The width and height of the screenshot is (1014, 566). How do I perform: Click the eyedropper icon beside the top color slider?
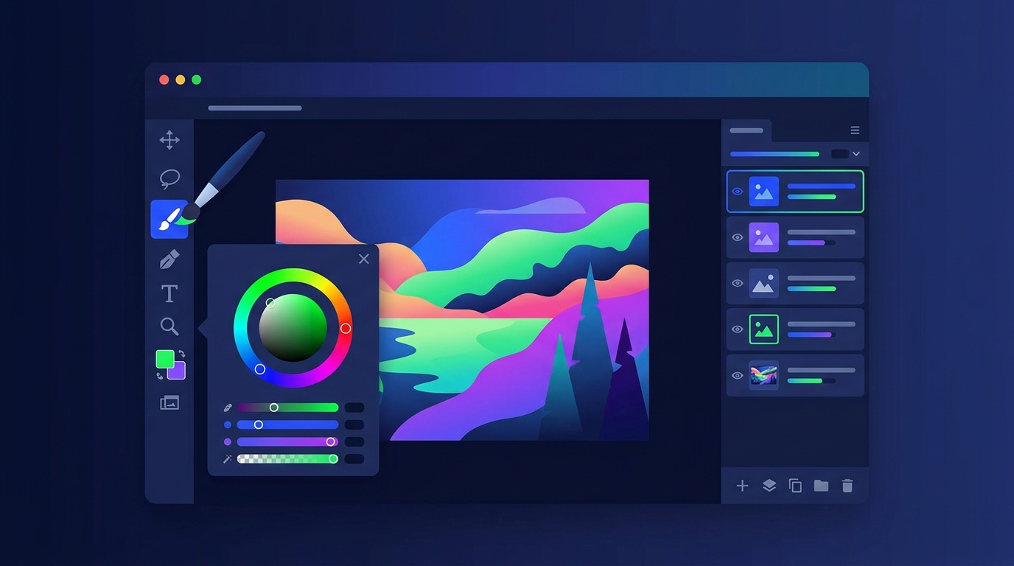(x=228, y=408)
